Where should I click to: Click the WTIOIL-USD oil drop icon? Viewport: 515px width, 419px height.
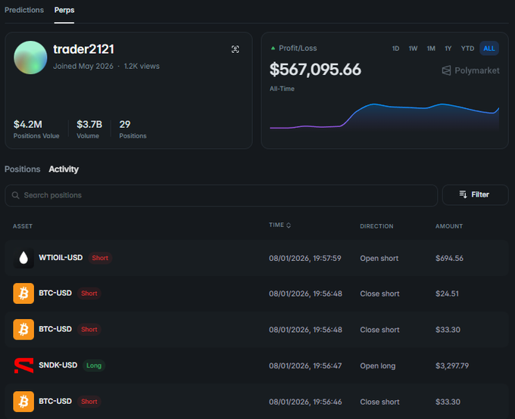(23, 258)
